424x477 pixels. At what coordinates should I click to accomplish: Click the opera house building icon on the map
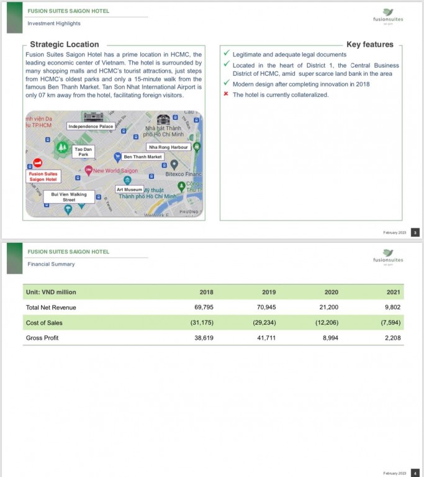pos(163,119)
